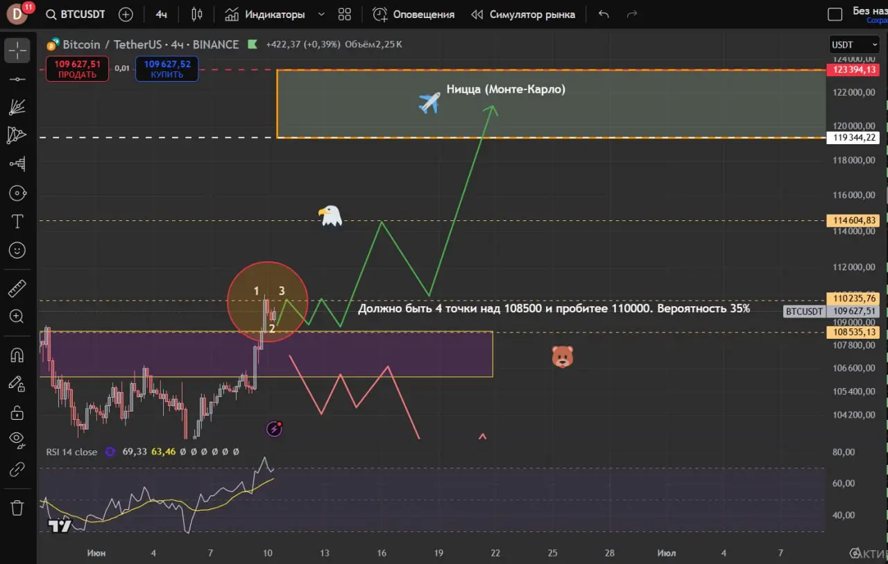This screenshot has width=888, height=564.
Task: Toggle lock all drawings padlock
Action: (17, 413)
